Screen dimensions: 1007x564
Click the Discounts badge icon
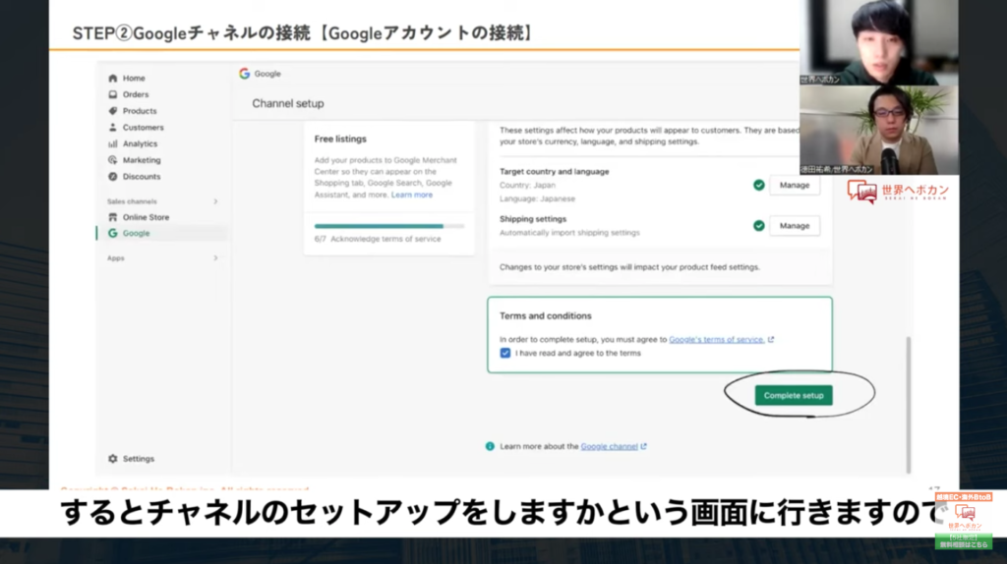pyautogui.click(x=113, y=177)
